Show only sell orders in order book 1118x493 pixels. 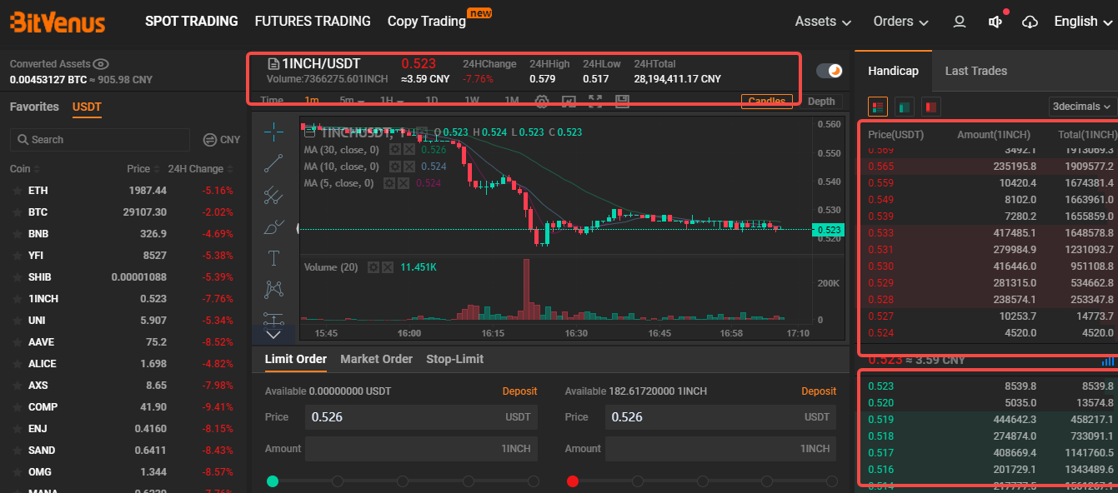[x=931, y=107]
